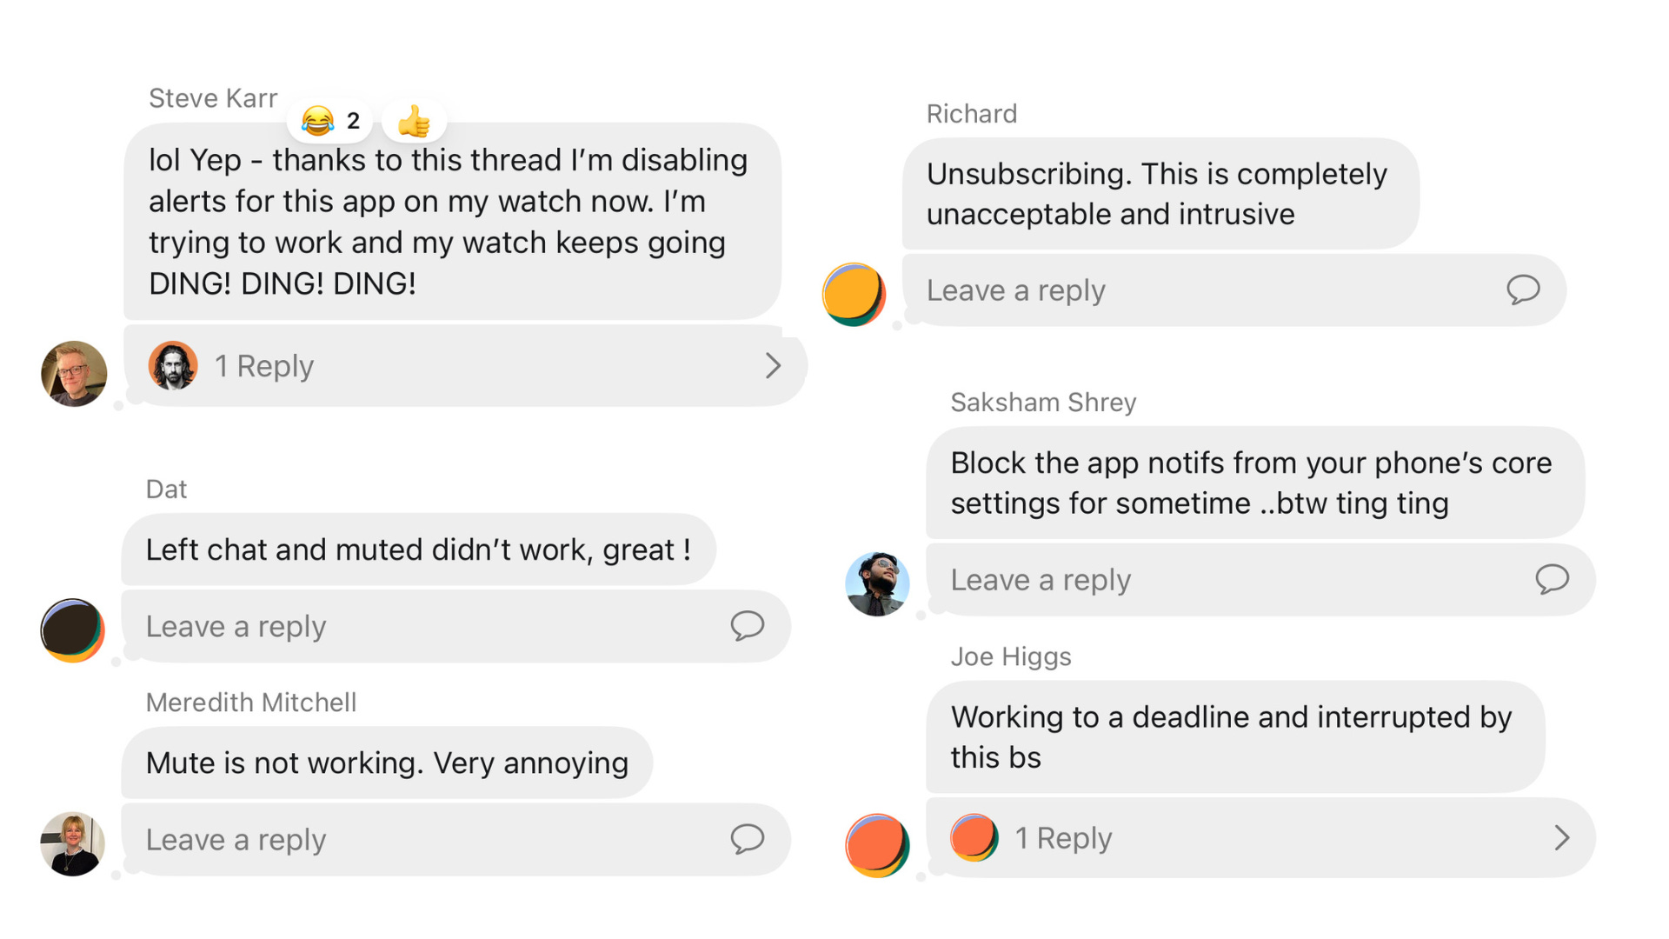Click Steve Karr's profile avatar
1669x939 pixels.
coord(74,374)
